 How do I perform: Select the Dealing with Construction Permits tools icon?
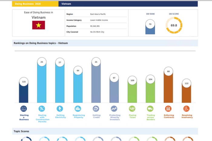click(42, 109)
